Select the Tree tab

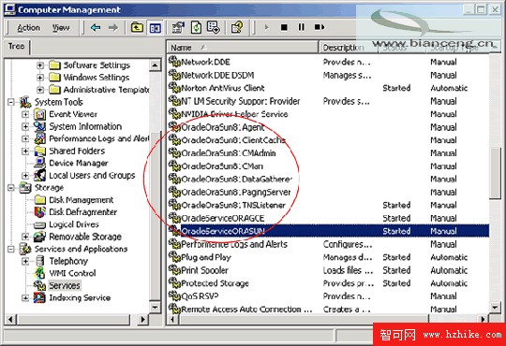point(16,47)
